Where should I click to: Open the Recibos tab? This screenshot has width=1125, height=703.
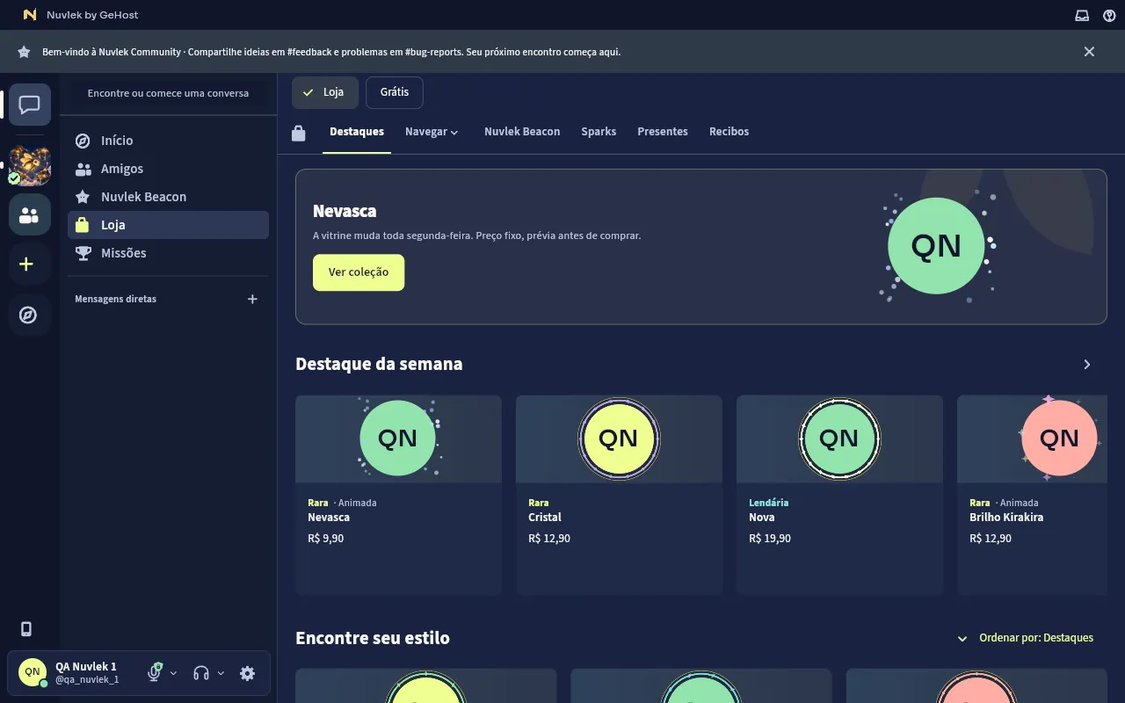coord(729,132)
